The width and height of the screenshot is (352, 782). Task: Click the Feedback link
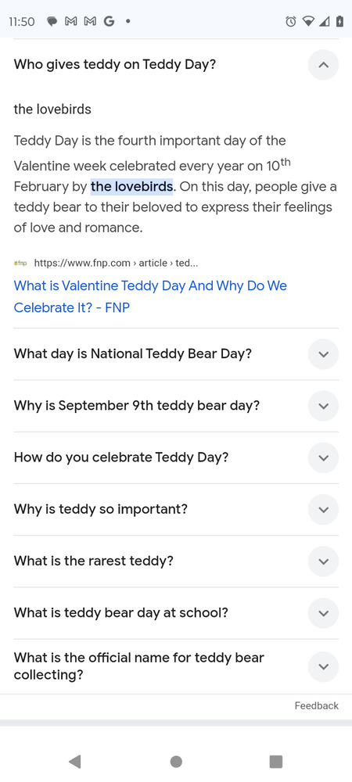pyautogui.click(x=316, y=705)
